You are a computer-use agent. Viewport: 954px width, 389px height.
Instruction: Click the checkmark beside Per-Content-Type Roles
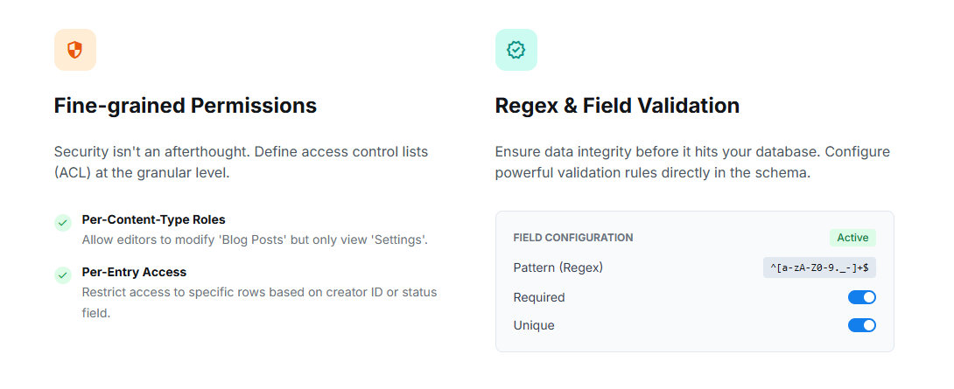63,223
